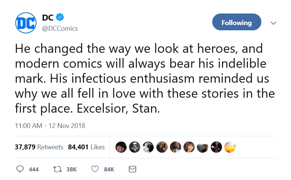The height and width of the screenshot is (180, 291).
Task: Click the 84K like count
Action: tap(109, 169)
